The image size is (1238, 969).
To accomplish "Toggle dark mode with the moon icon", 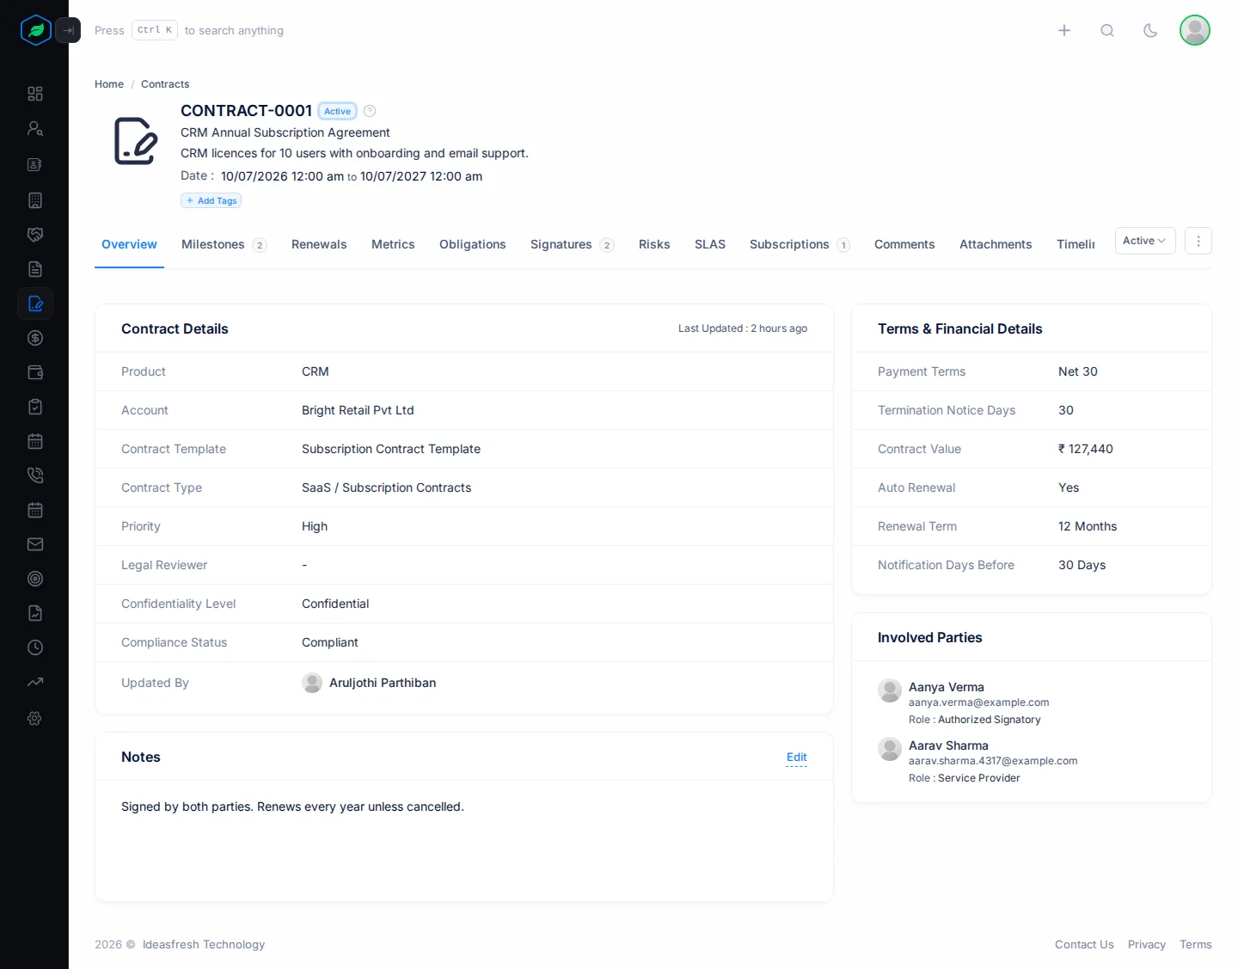I will pos(1150,30).
